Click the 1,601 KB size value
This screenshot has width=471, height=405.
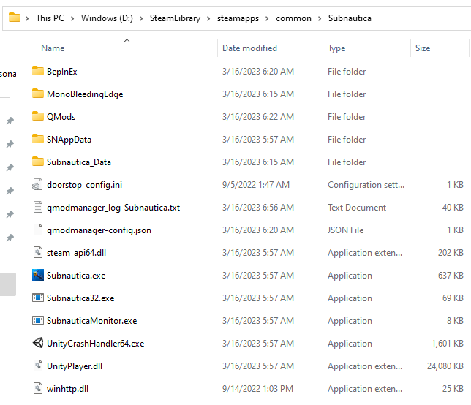(448, 343)
